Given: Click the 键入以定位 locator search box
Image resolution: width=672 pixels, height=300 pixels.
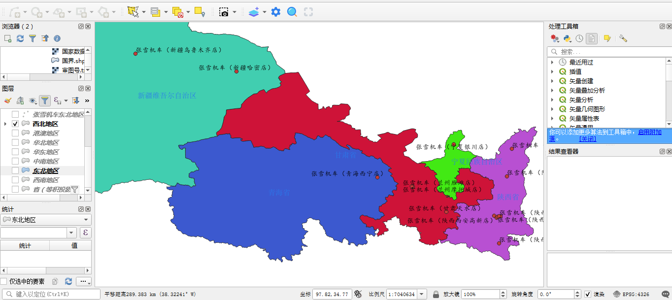Looking at the screenshot, I should [51, 294].
